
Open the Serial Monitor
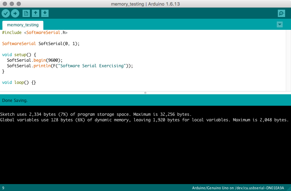tap(281, 13)
